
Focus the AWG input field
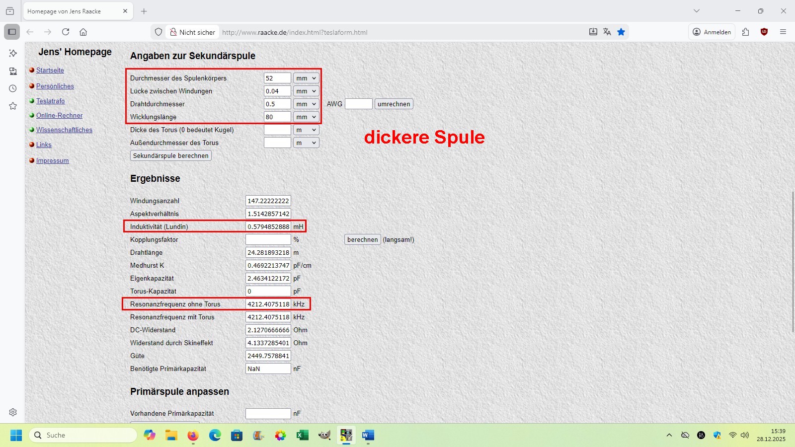359,104
